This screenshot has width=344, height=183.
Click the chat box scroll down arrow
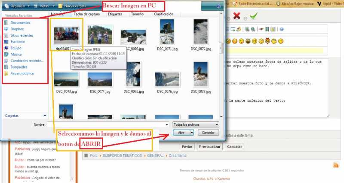point(72,179)
